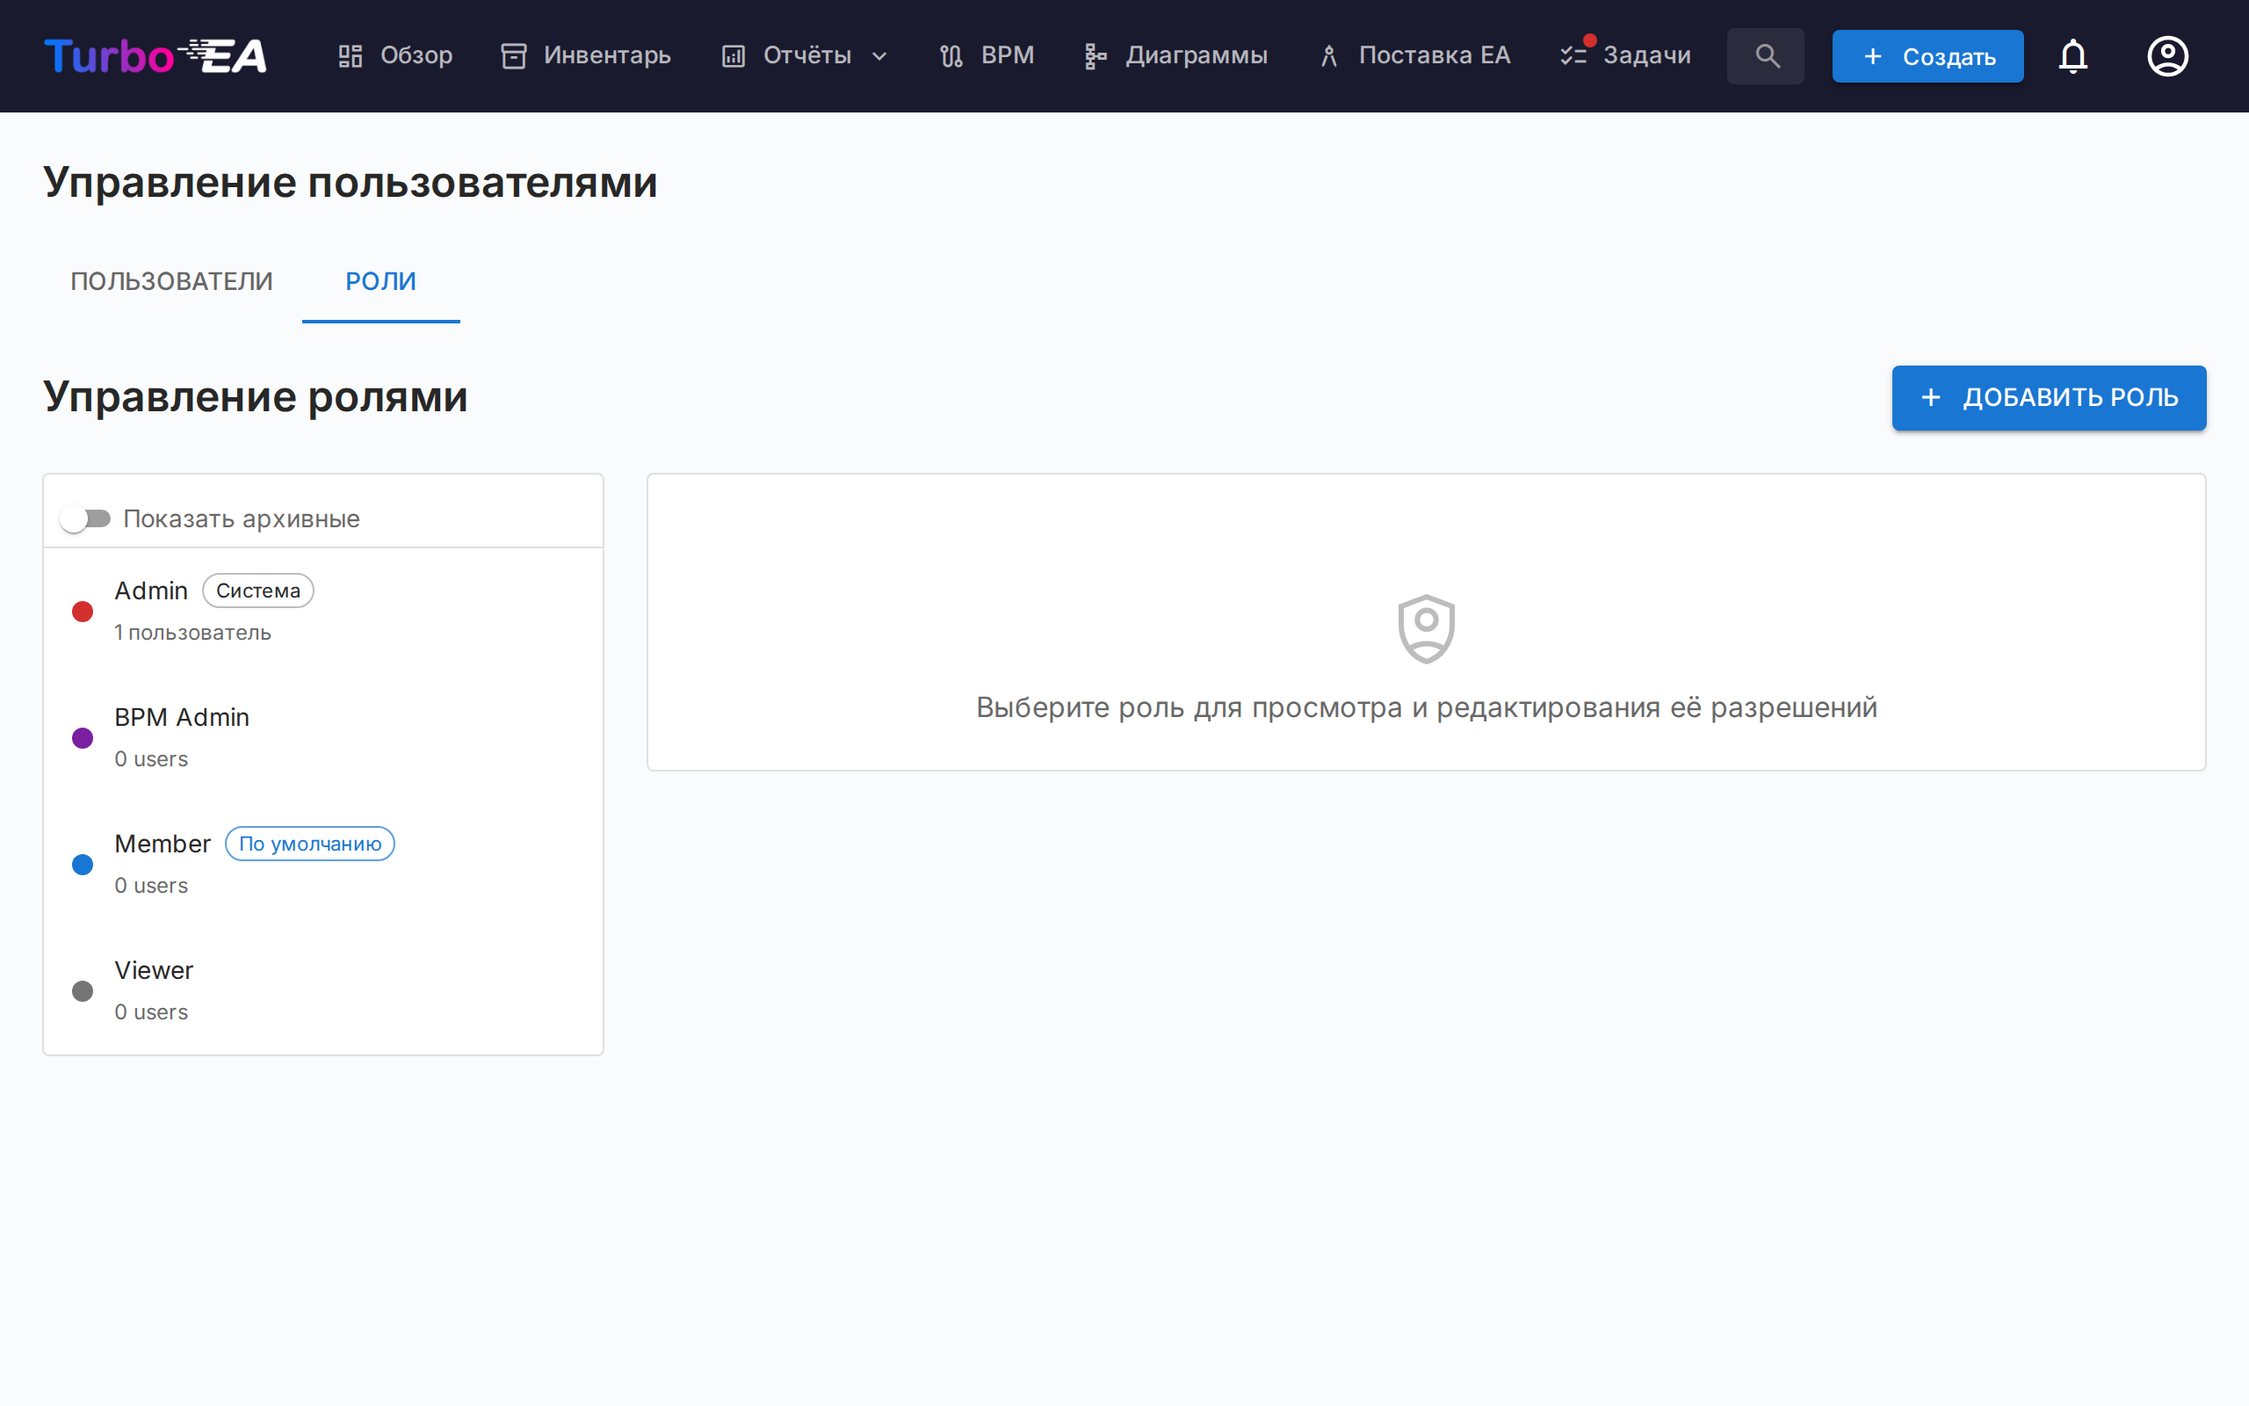Screen dimensions: 2249x1406
Task: Open the Диаграммы tree icon
Action: (1096, 55)
